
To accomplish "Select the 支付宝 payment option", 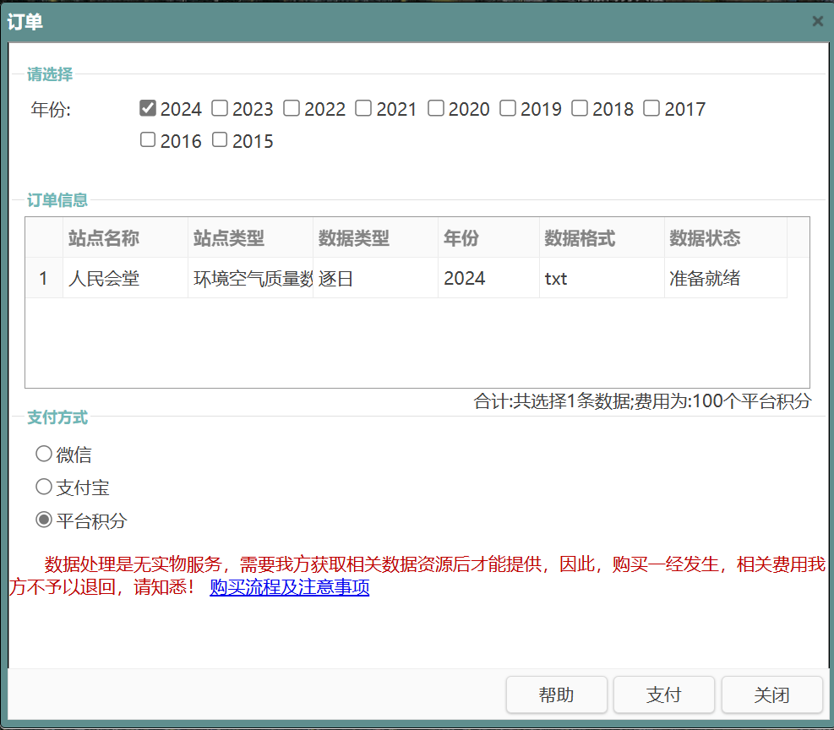I will coord(44,488).
